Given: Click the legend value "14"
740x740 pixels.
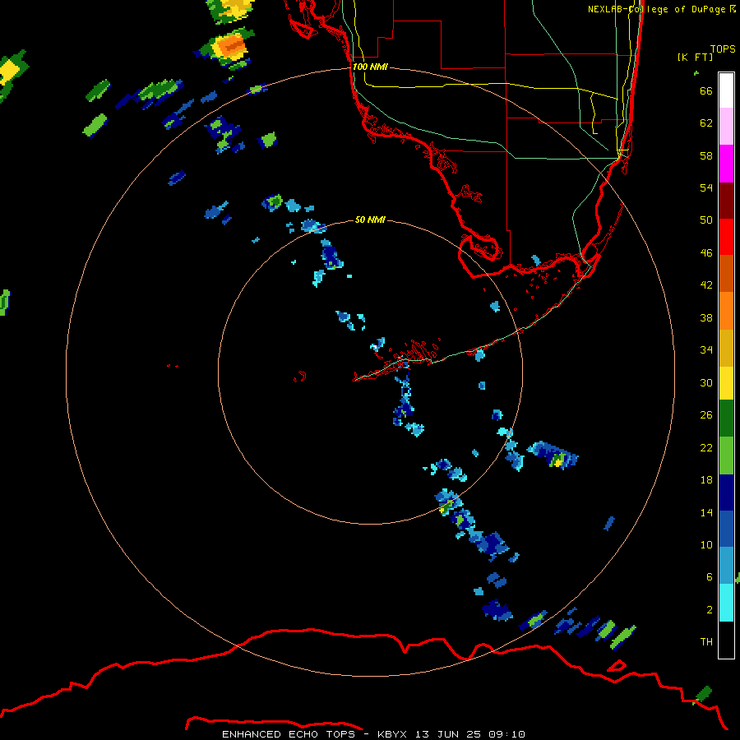Looking at the screenshot, I should coord(706,512).
